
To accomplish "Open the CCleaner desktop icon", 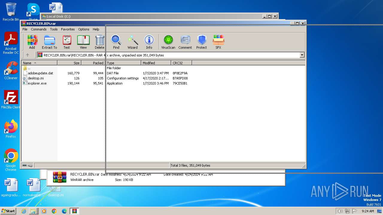I will point(11,70).
